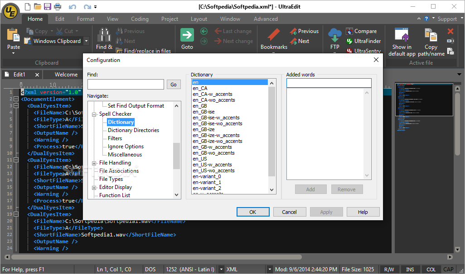The image size is (465, 274).
Task: Close the Configuration dialog
Action: click(376, 60)
